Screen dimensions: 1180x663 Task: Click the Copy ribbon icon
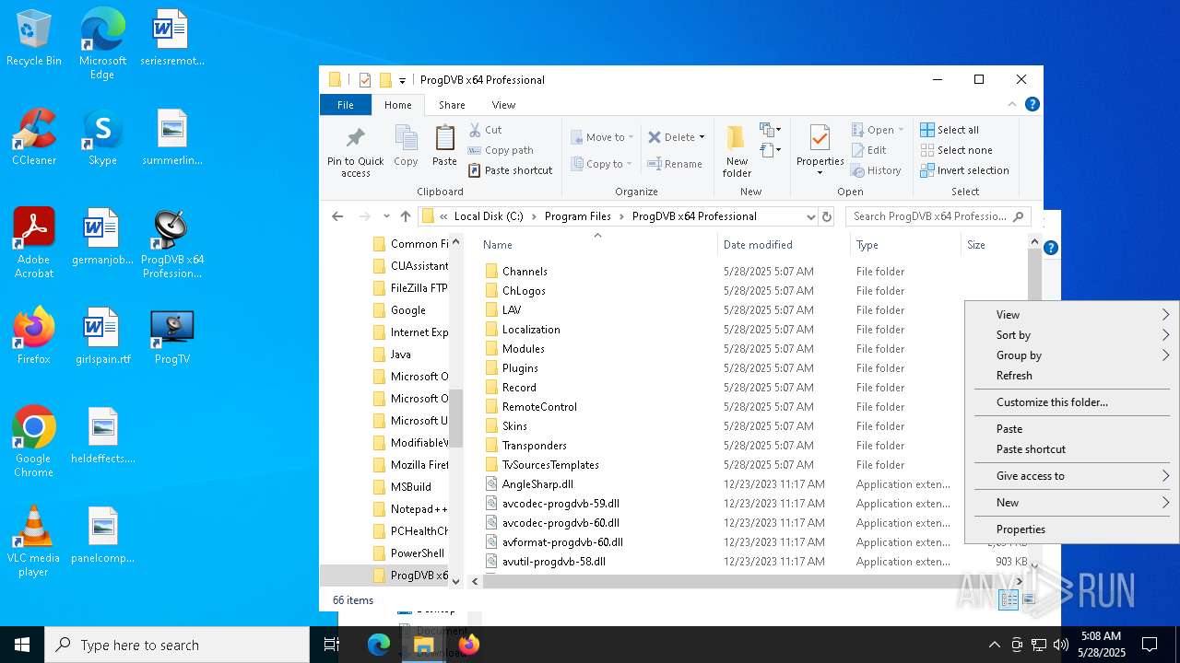[406, 138]
